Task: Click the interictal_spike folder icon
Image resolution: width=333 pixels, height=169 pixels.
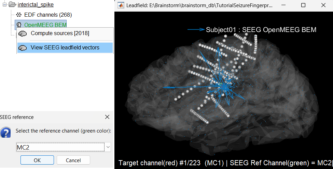Action: (12, 4)
